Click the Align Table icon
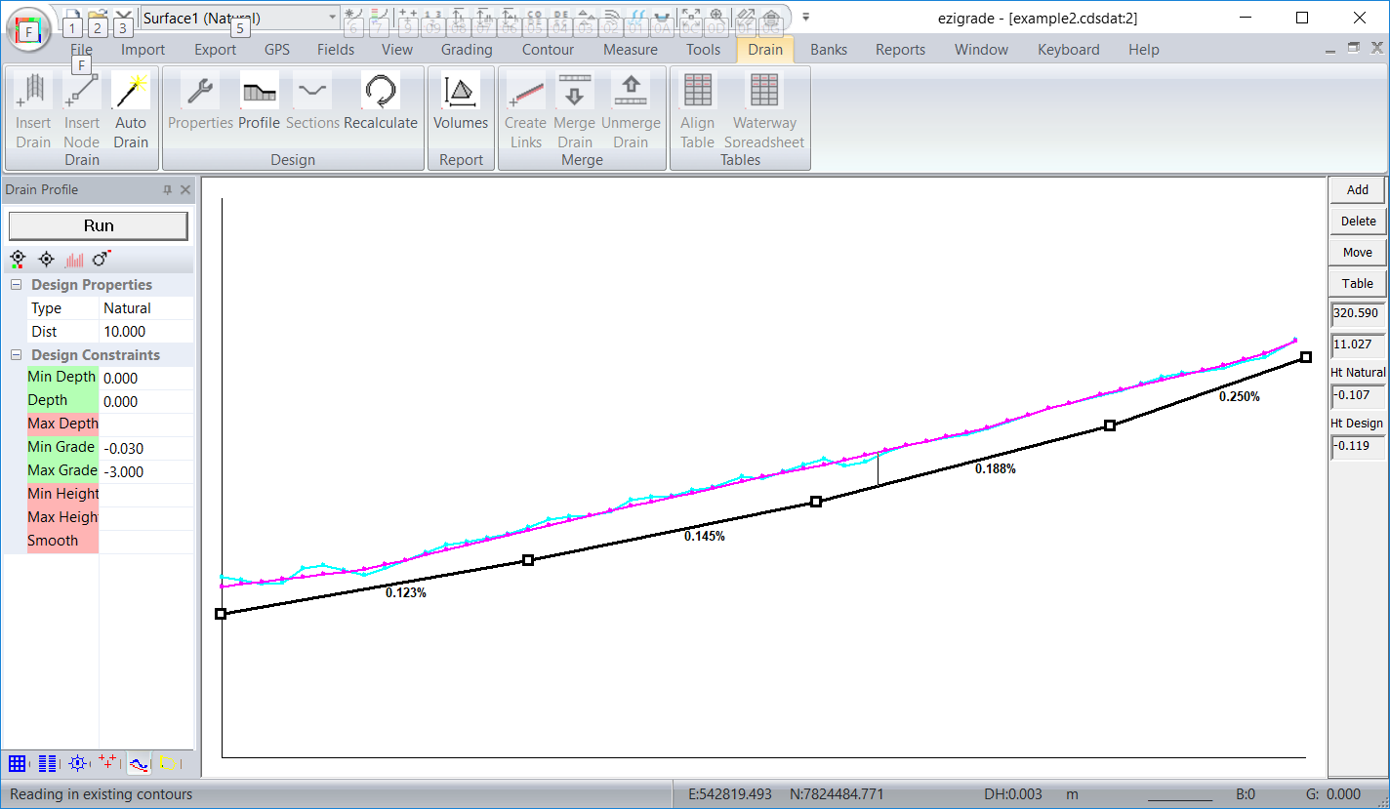 pyautogui.click(x=697, y=93)
